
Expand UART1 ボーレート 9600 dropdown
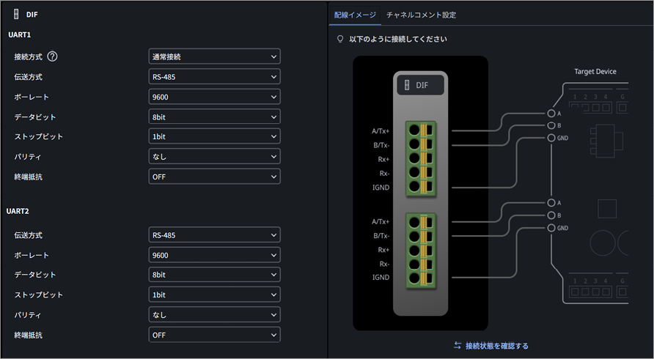click(214, 97)
